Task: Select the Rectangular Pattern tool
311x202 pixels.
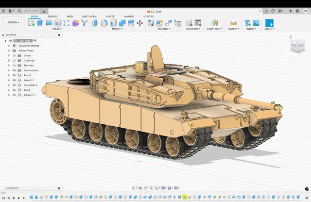Action: 67,23
